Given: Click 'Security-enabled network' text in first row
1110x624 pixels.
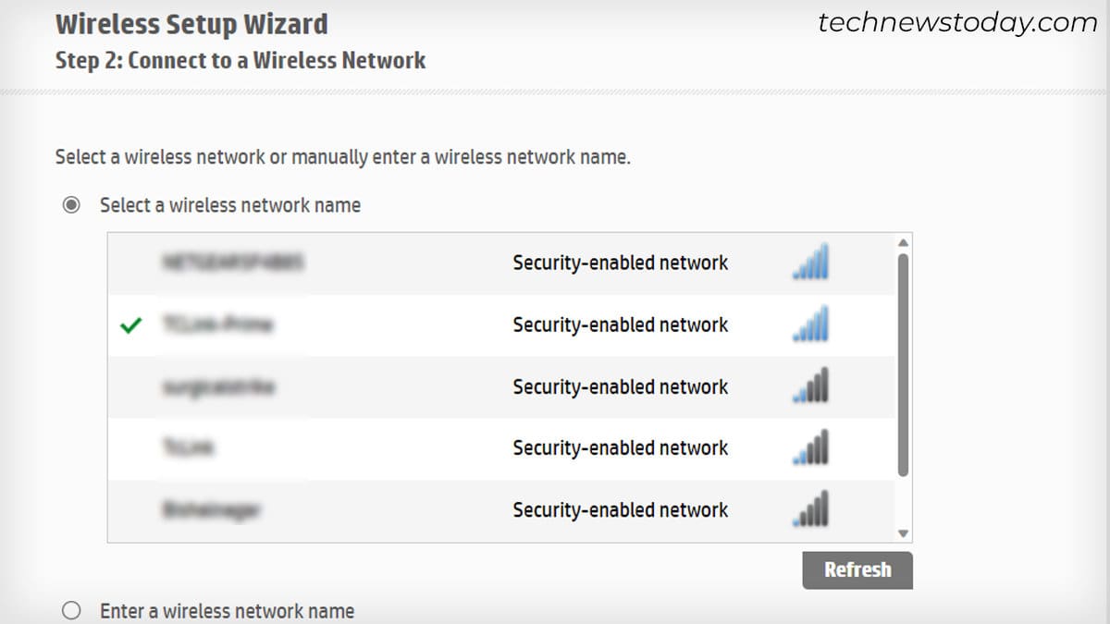Looking at the screenshot, I should pyautogui.click(x=621, y=263).
